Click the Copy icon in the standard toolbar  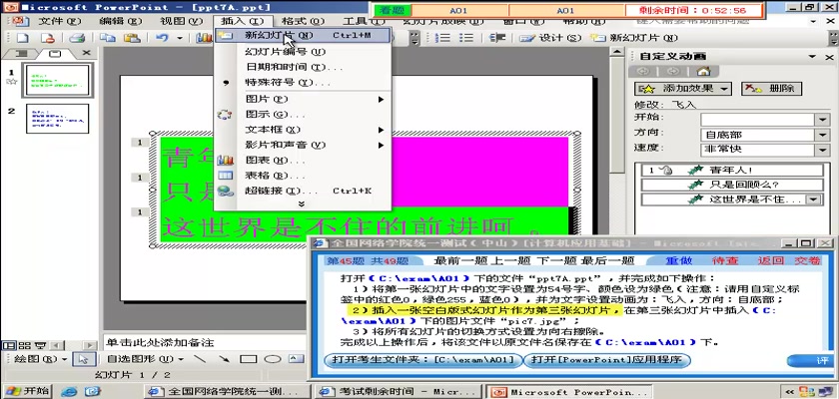109,38
